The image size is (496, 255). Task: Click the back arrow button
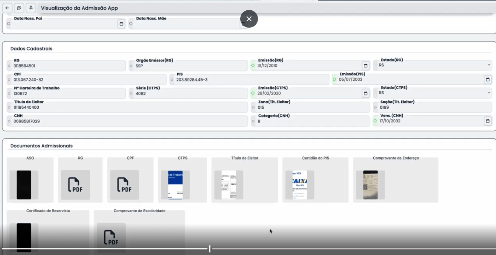7,8
